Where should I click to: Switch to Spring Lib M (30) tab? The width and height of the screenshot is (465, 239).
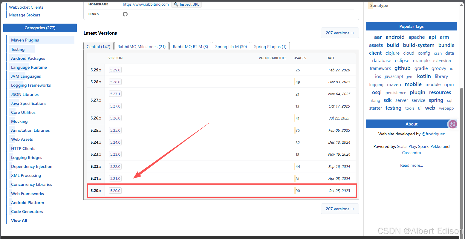click(x=231, y=47)
